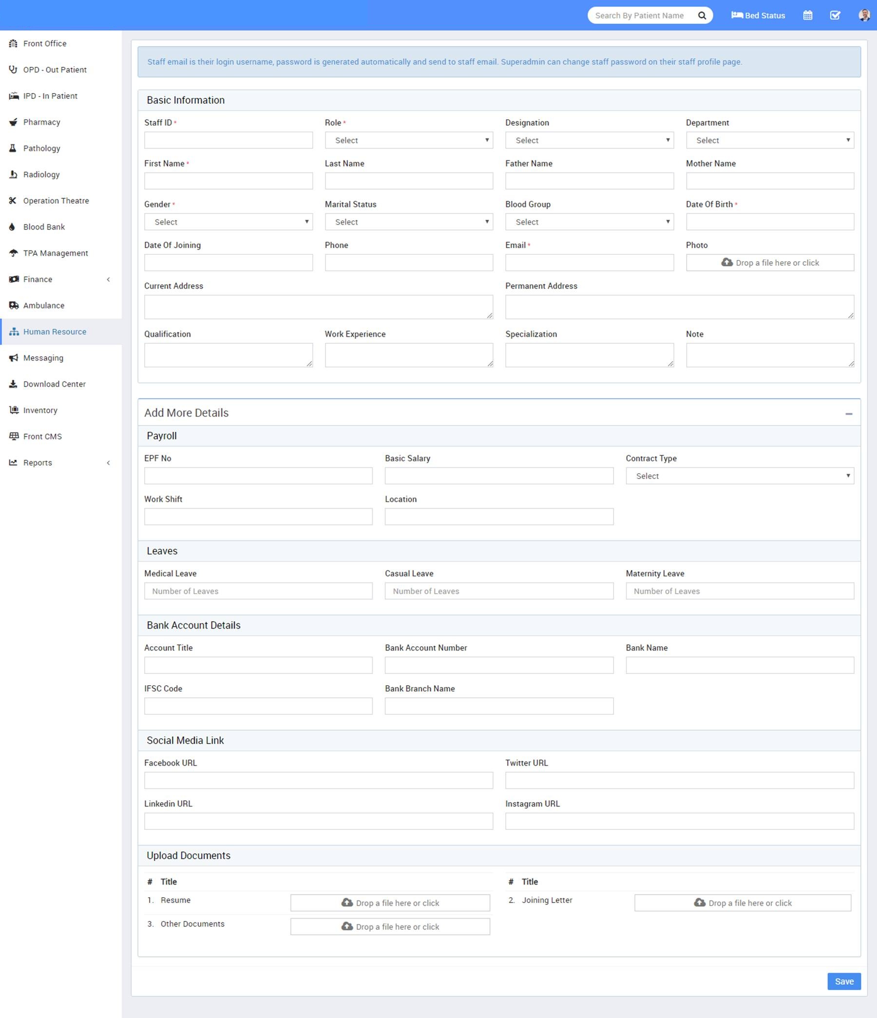The height and width of the screenshot is (1018, 877).
Task: Collapse the Add More Details section
Action: pos(849,414)
